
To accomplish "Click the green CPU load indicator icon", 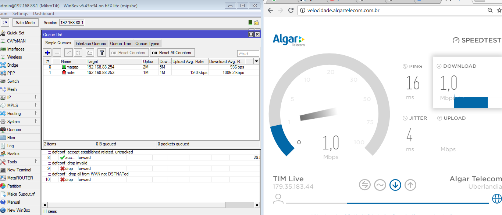I will pyautogui.click(x=250, y=22).
